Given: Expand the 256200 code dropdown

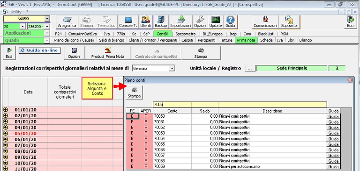Looking at the screenshot, I should [47, 27].
